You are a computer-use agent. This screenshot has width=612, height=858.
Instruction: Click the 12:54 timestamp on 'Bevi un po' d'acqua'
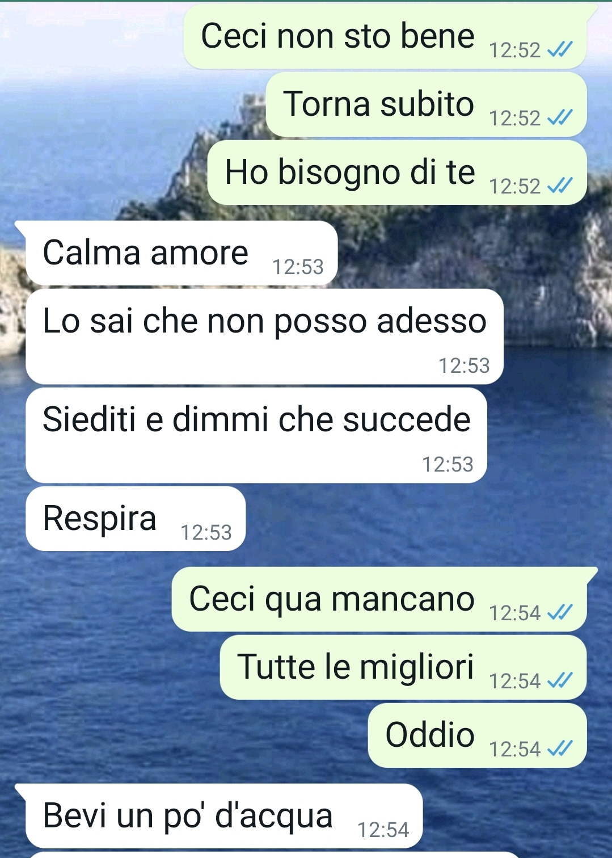point(383,830)
